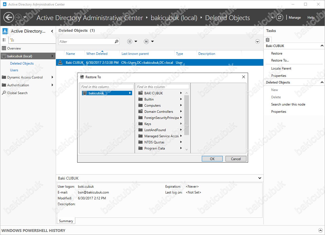Image resolution: width=325 pixels, height=235 pixels.
Task: Expand the filter criteria chevron
Action: pyautogui.click(x=258, y=41)
